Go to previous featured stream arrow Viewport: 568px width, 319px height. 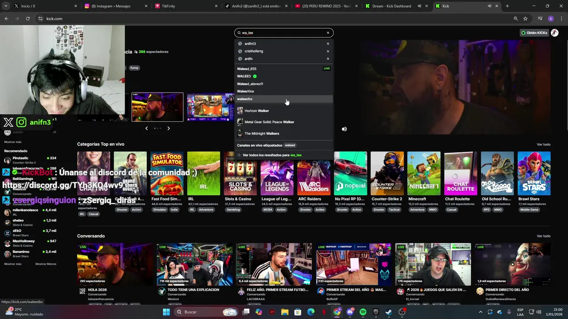pos(146,128)
